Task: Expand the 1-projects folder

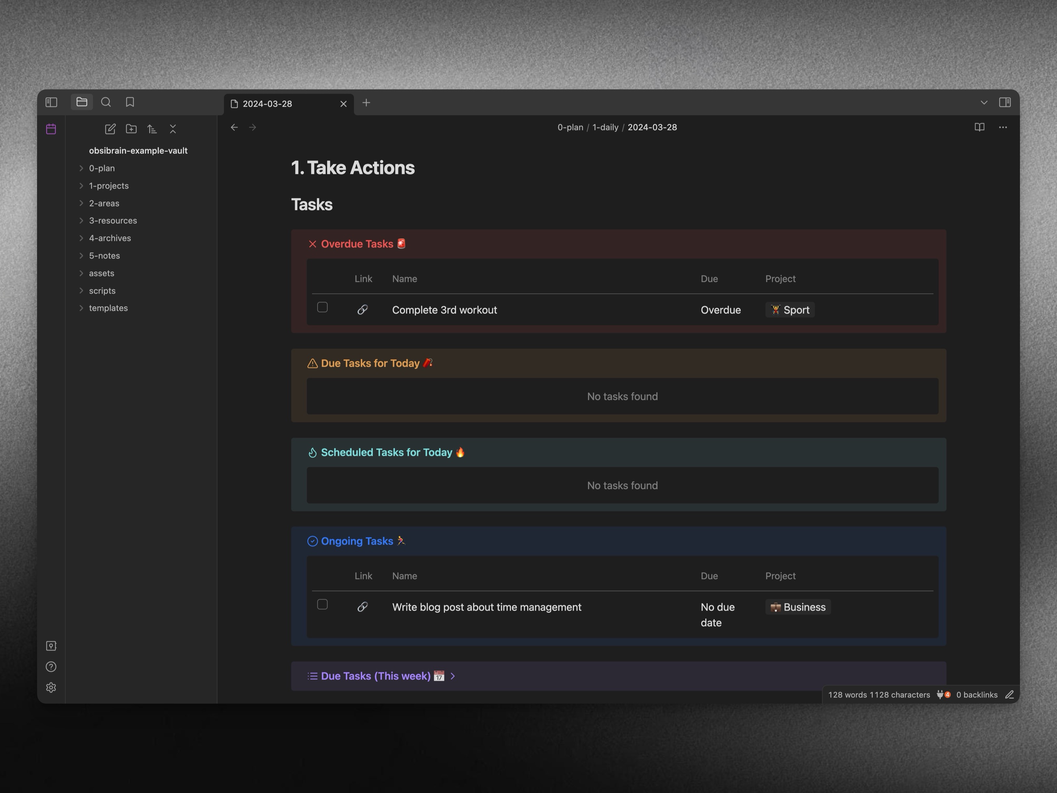Action: [109, 186]
